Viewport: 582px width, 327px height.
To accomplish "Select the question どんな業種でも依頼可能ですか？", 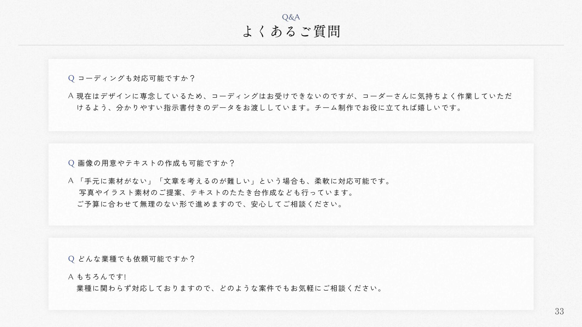I will click(136, 259).
